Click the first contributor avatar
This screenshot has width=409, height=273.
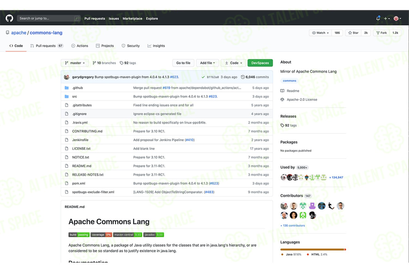pyautogui.click(x=284, y=206)
